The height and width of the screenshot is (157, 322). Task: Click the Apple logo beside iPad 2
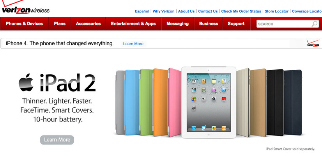pyautogui.click(x=26, y=82)
